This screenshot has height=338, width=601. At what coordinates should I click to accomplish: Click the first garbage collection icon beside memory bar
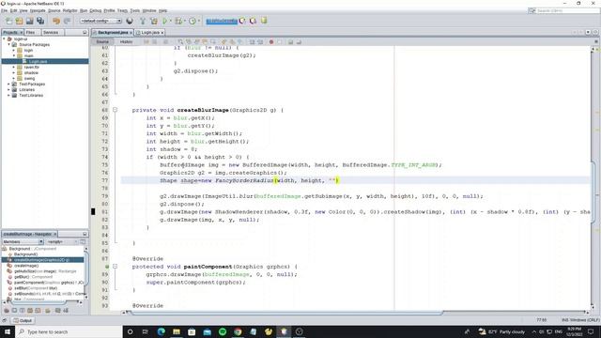242,21
